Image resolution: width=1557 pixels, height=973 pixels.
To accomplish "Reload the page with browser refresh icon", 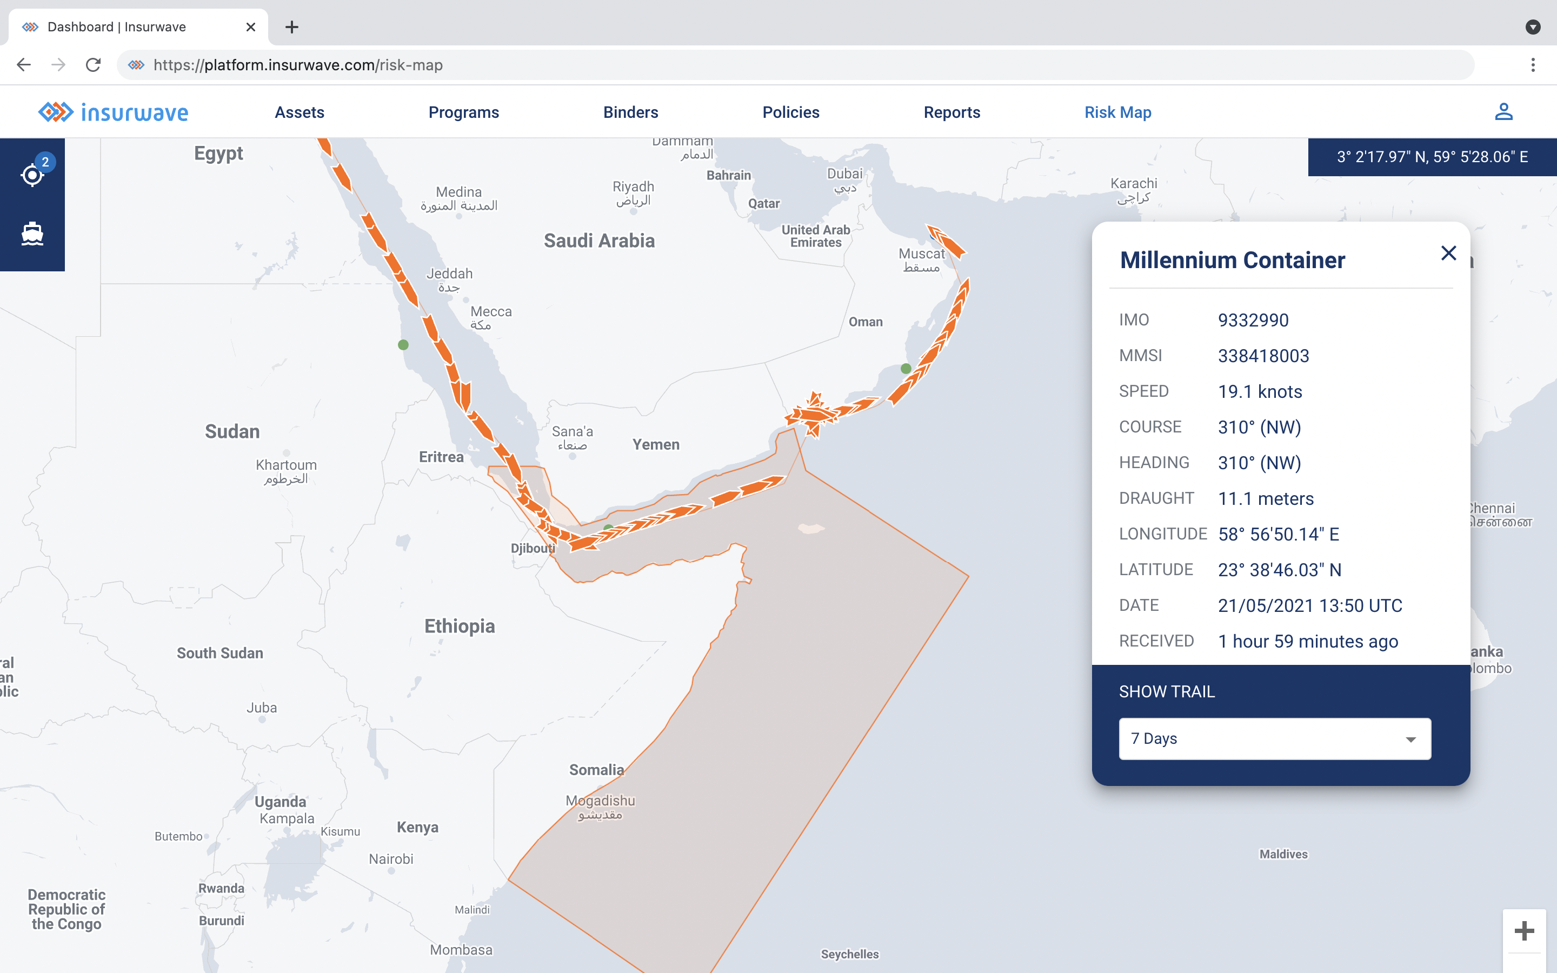I will [x=94, y=65].
